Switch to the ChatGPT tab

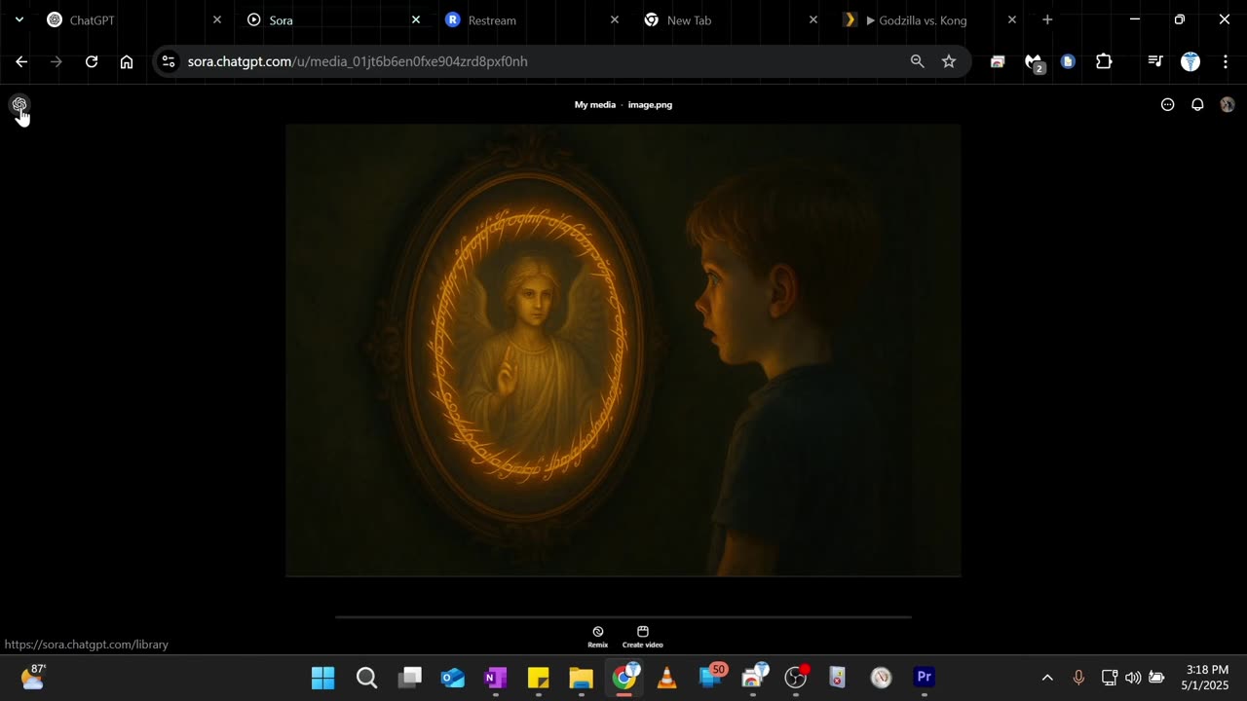pos(93,20)
